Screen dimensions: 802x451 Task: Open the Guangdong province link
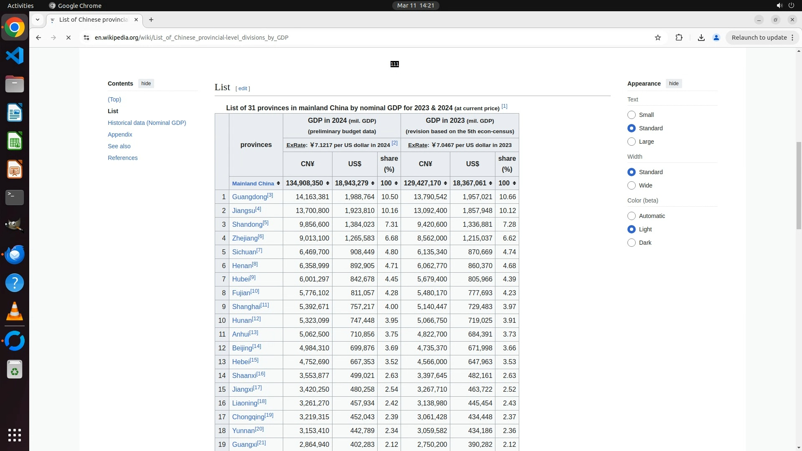(249, 197)
